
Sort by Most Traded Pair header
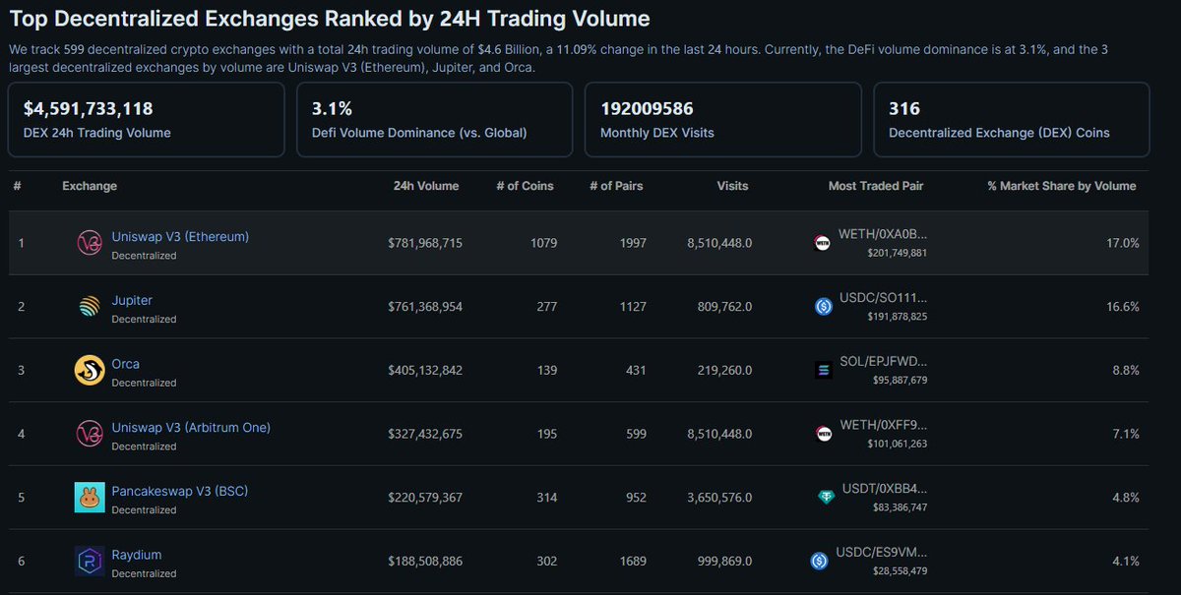pos(876,186)
